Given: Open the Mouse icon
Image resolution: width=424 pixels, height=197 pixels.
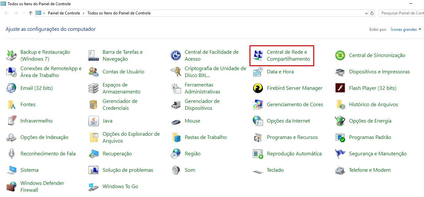Looking at the screenshot, I should click(x=176, y=121).
